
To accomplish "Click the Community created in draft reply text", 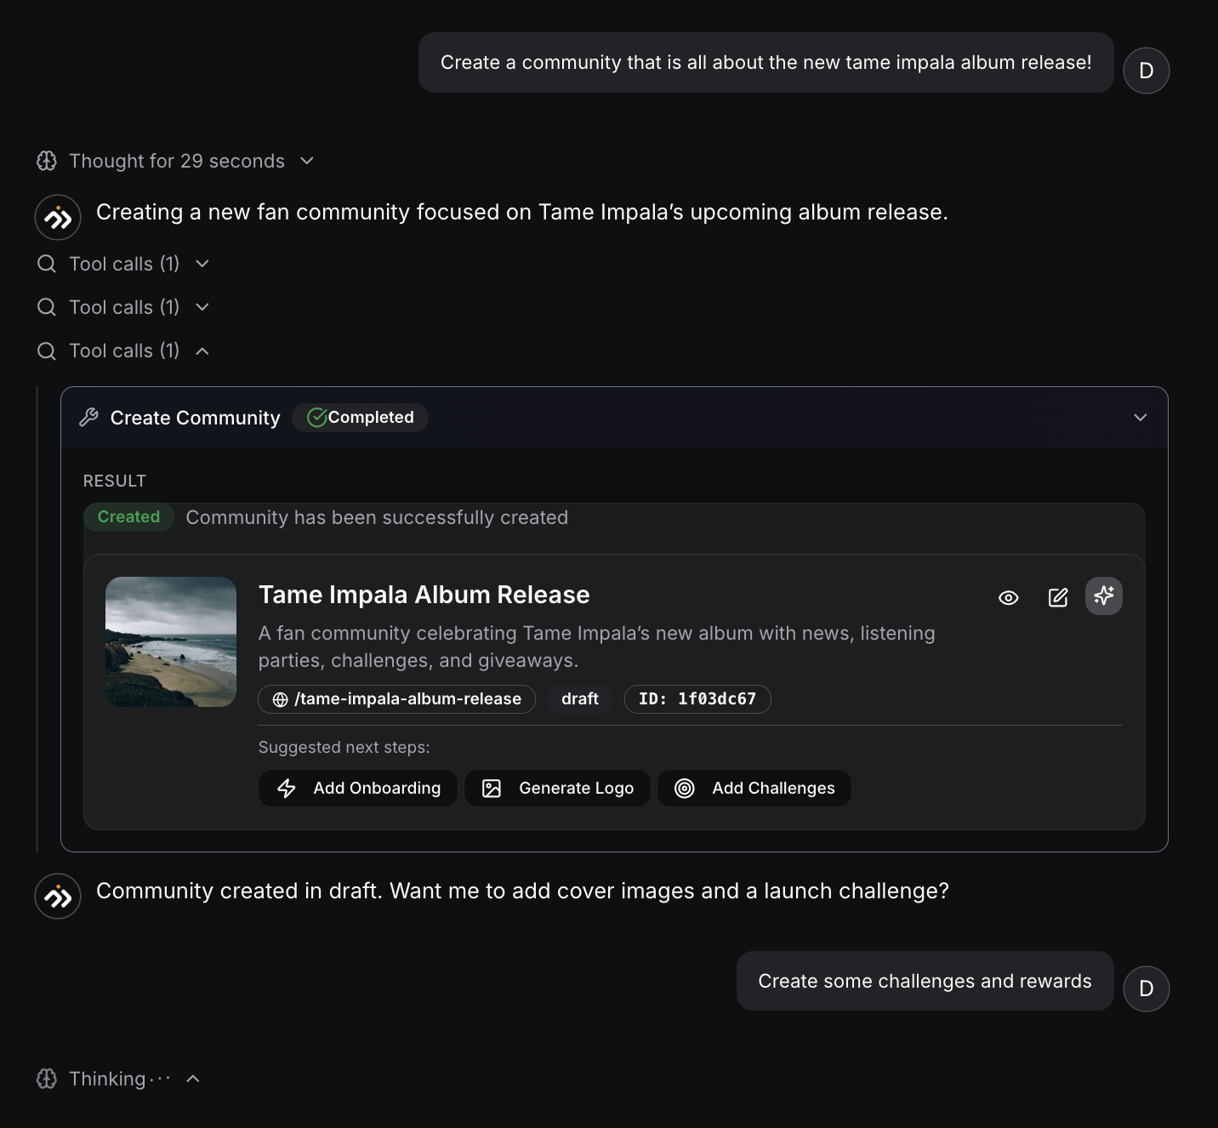I will tap(522, 891).
